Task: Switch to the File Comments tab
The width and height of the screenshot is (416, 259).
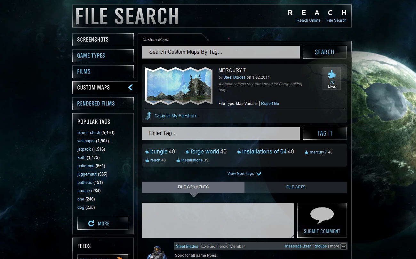Action: [x=193, y=187]
